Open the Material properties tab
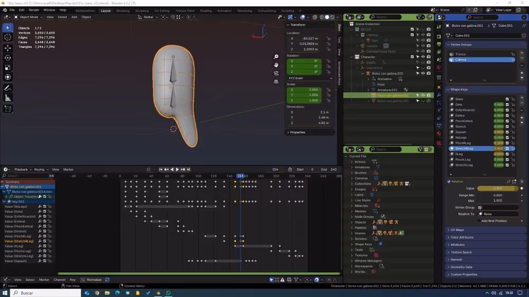529x297 pixels. tap(439, 133)
